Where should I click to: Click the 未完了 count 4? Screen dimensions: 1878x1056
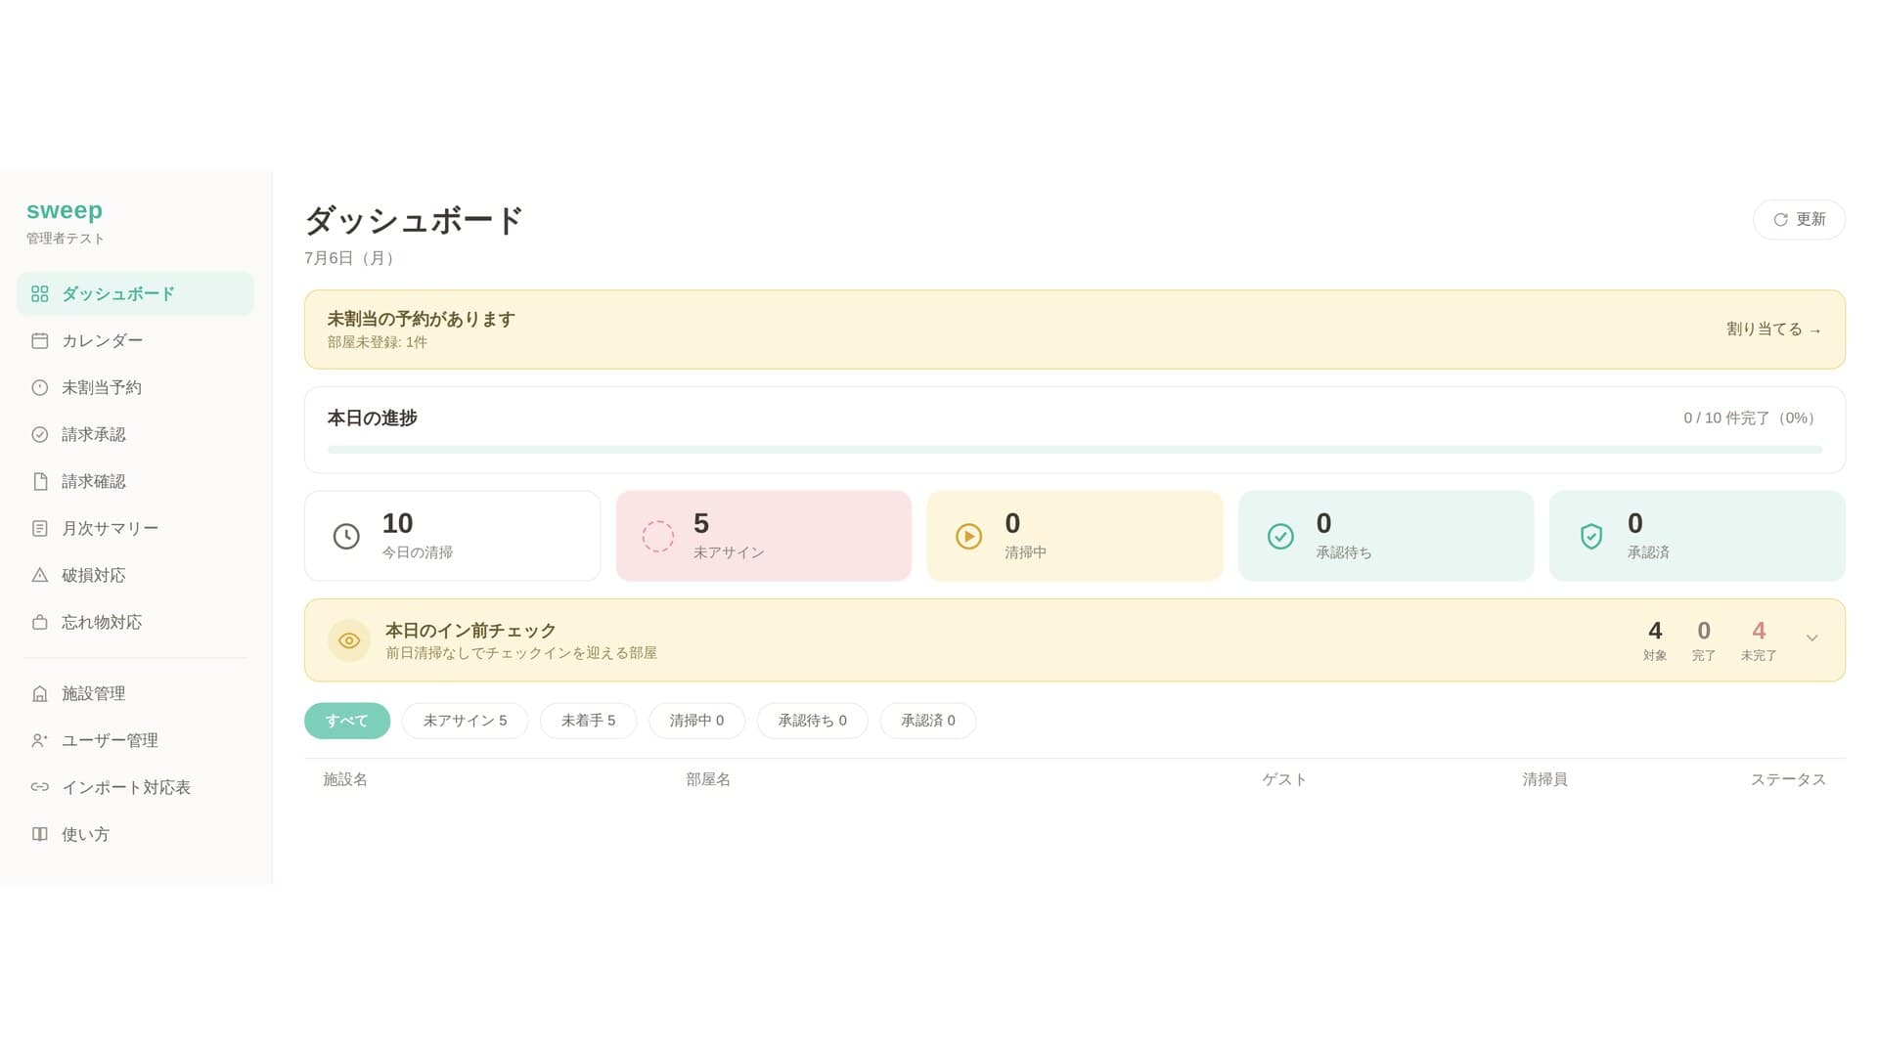pos(1759,631)
